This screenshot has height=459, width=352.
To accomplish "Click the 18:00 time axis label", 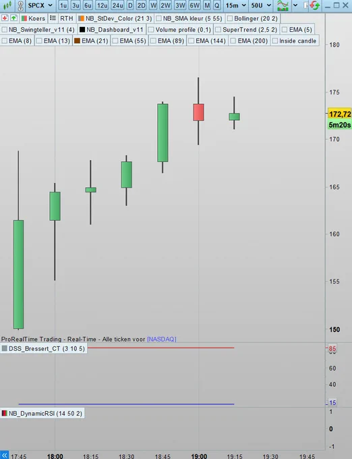I will pos(55,456).
